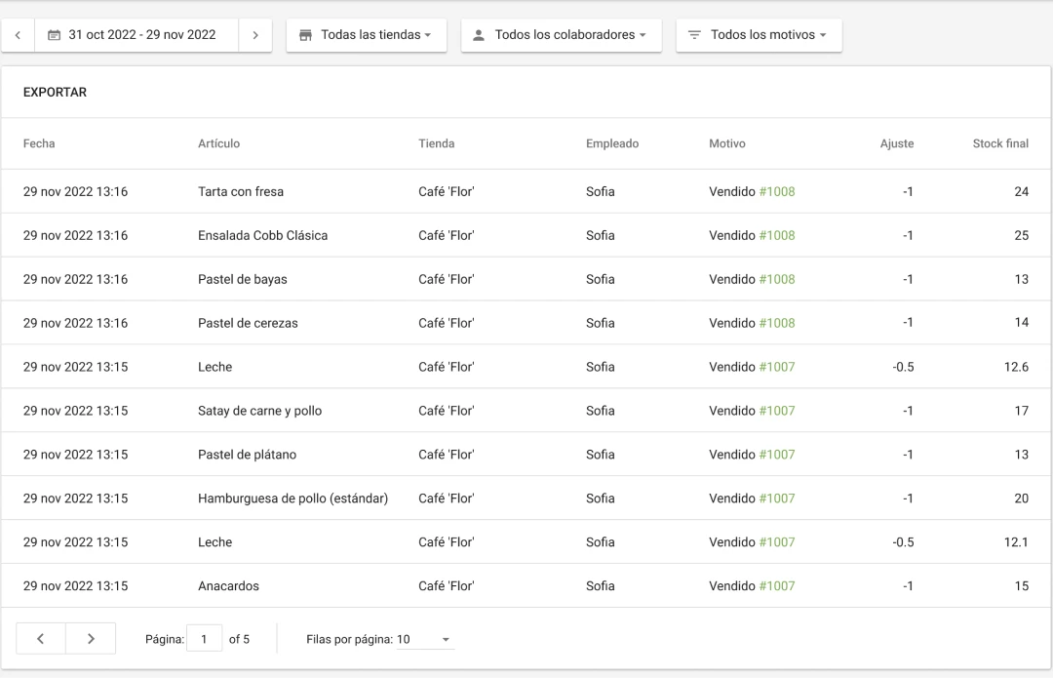Click the filter icon beside Todos los motivos

coord(694,34)
